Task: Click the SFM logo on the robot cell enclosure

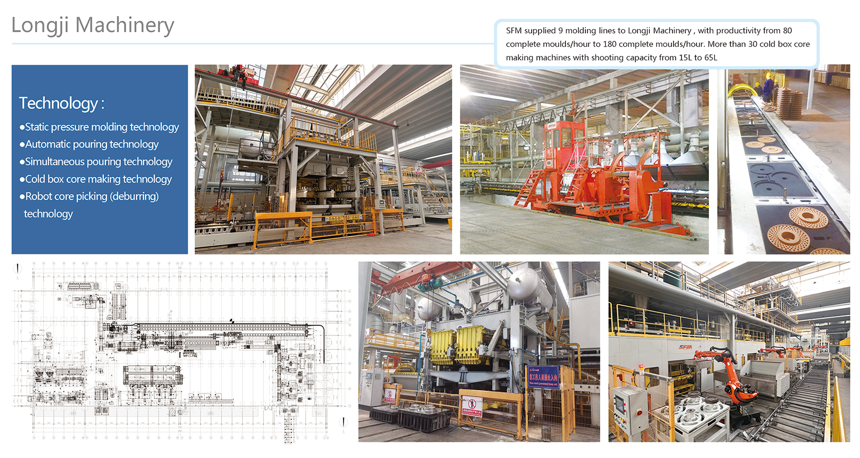Action: pyautogui.click(x=685, y=347)
